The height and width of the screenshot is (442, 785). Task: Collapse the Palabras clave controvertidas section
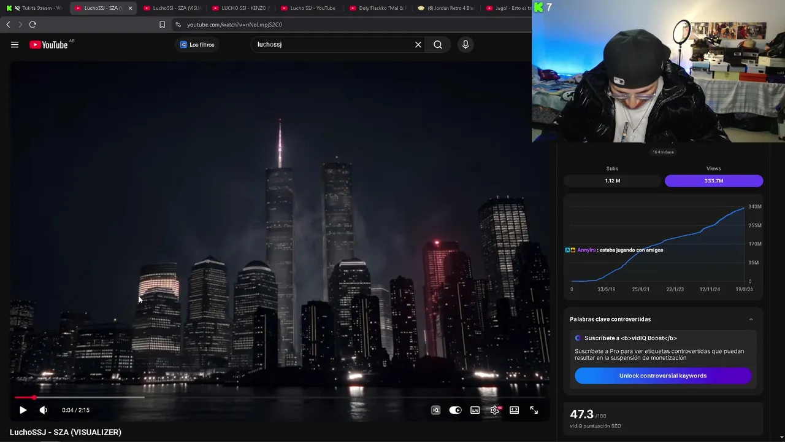(751, 319)
